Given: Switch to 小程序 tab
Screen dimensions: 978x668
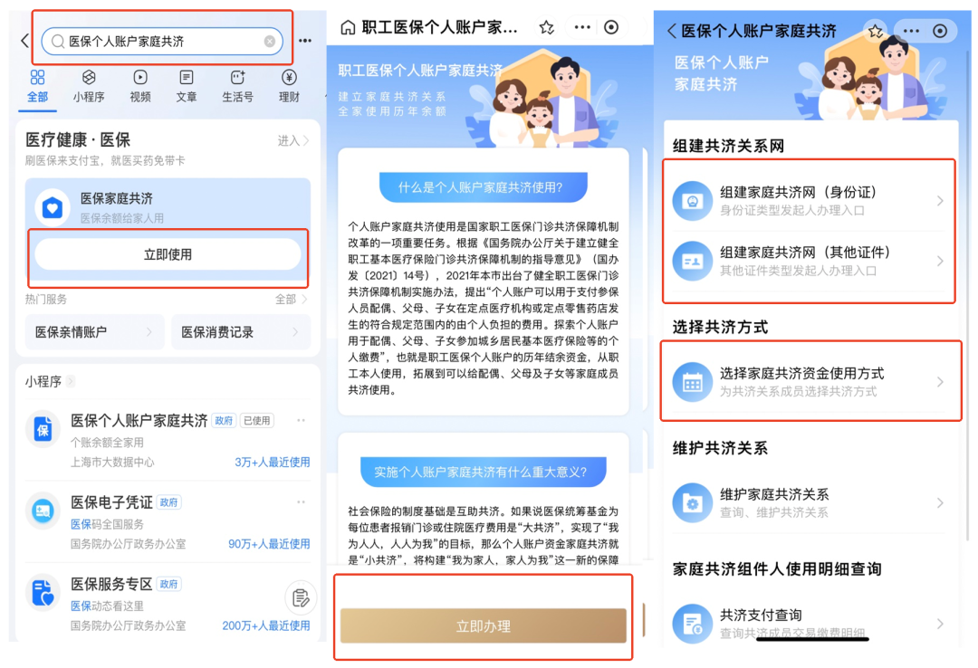Looking at the screenshot, I should (89, 86).
